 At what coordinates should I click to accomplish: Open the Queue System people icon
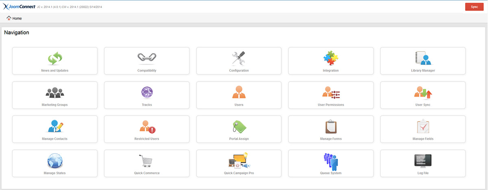pos(331,161)
